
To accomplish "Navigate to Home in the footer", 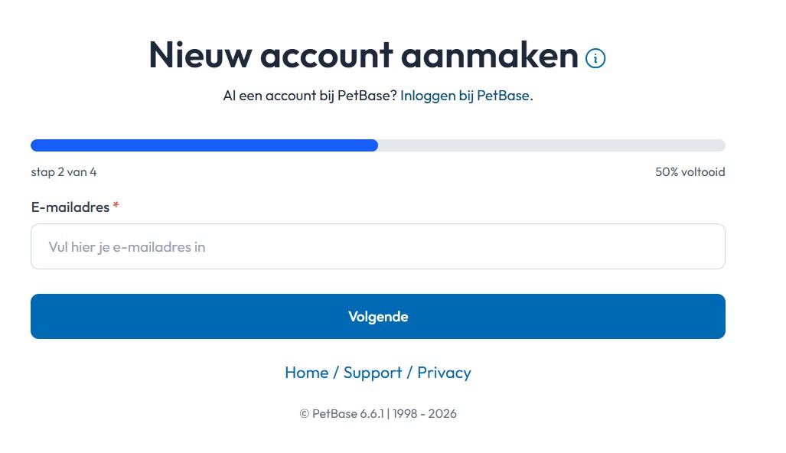I will point(307,373).
